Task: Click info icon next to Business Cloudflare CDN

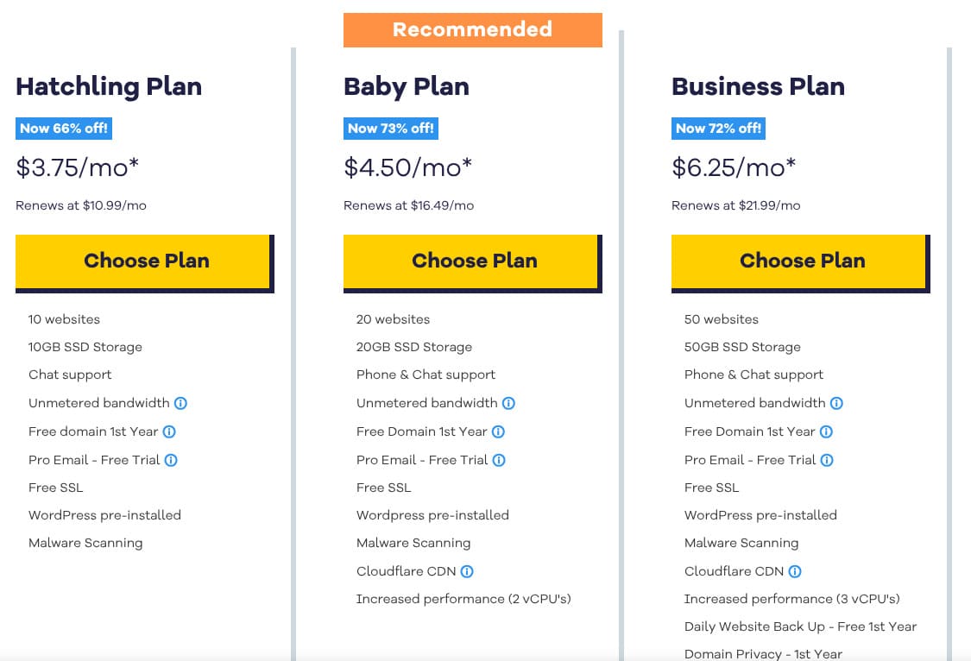Action: 795,571
